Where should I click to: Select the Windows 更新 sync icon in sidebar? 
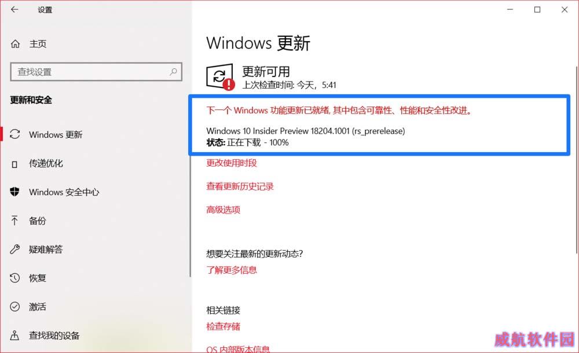coord(15,134)
